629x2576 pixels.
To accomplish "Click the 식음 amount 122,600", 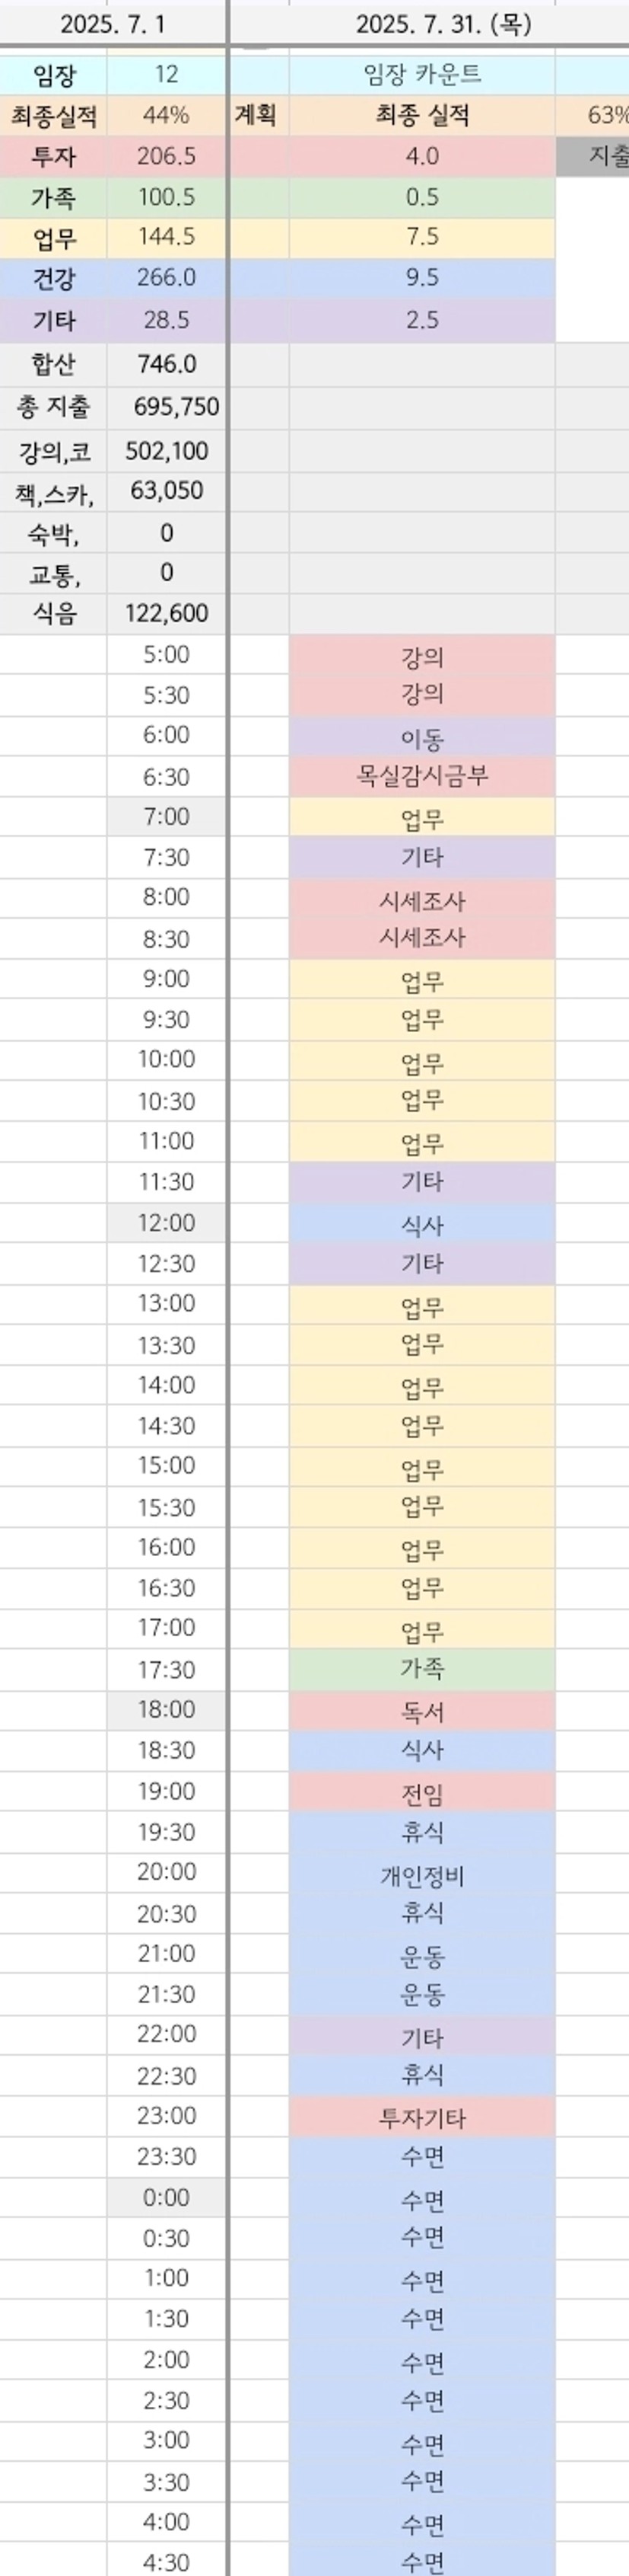I will click(x=166, y=613).
